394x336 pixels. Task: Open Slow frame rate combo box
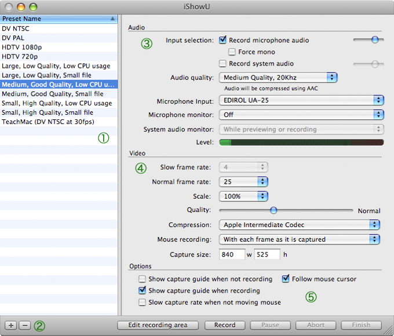tap(243, 167)
